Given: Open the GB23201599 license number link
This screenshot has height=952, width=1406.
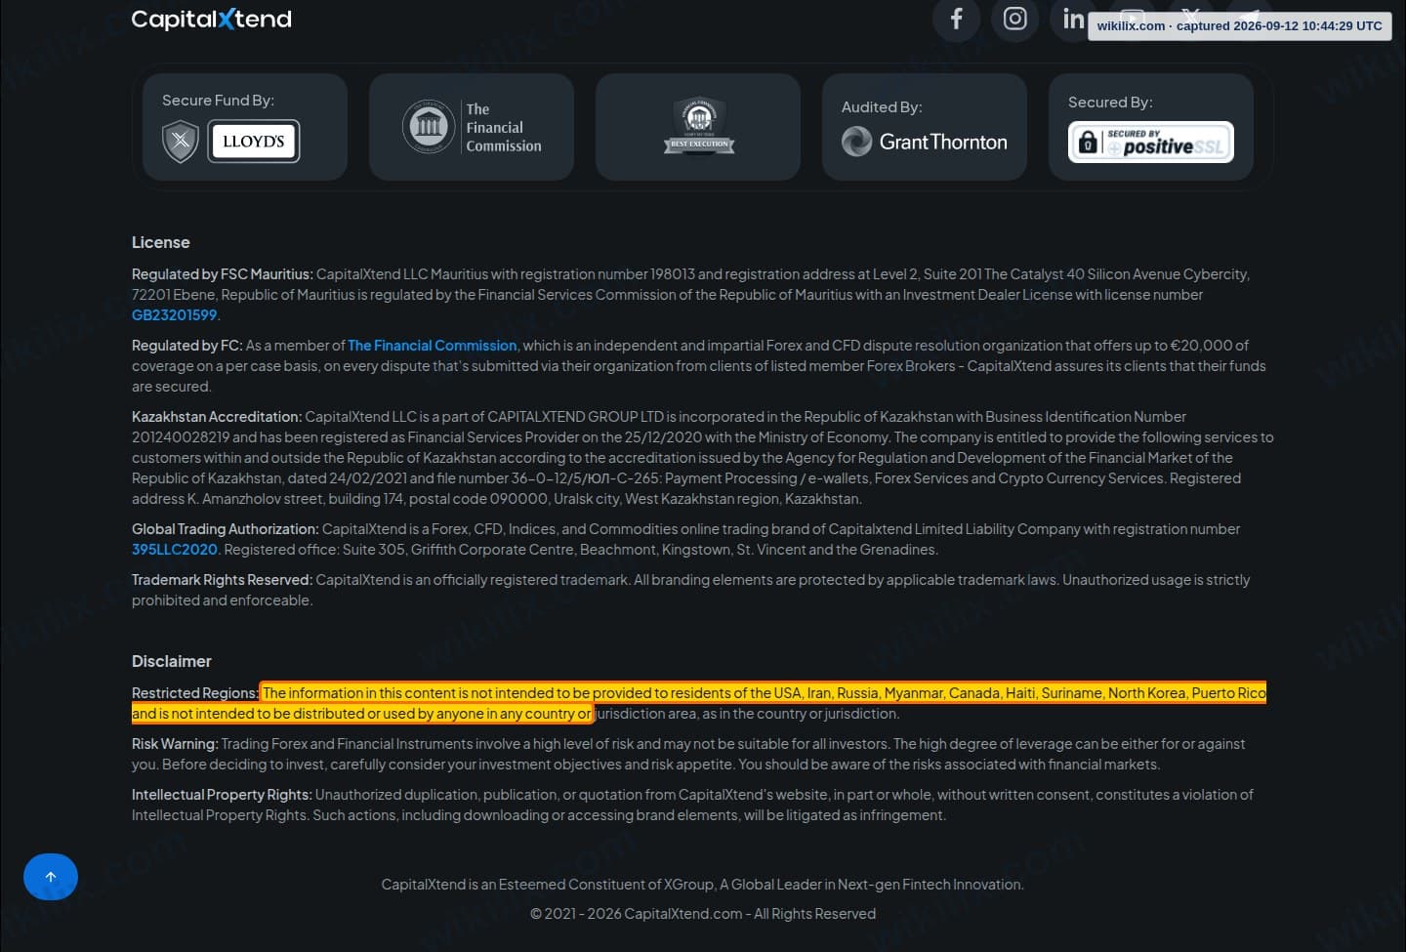Looking at the screenshot, I should [174, 314].
